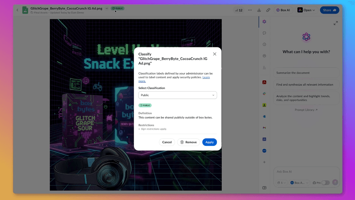Choose Find and synthesize all relevant information
Image resolution: width=355 pixels, height=200 pixels.
click(306, 84)
